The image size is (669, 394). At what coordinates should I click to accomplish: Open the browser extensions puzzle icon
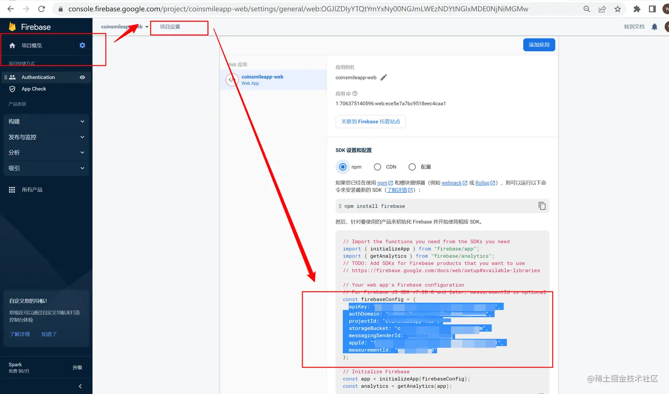637,9
